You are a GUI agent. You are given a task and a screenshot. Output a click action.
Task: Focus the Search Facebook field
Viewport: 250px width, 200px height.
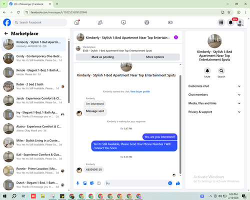tap(40, 22)
